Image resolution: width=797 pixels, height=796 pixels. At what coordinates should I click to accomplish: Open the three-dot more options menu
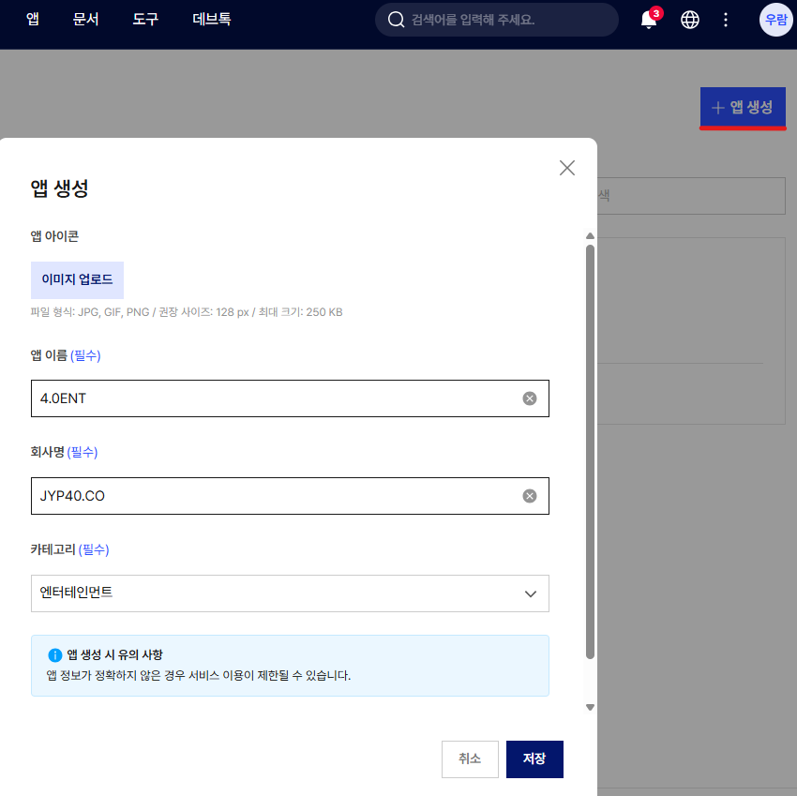[726, 20]
